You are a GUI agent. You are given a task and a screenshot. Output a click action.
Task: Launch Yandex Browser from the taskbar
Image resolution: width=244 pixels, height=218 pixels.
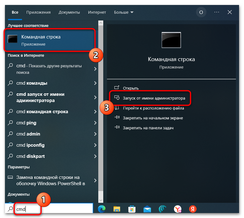(x=178, y=209)
